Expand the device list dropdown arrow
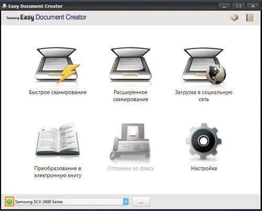This screenshot has width=262, height=211. pos(126,202)
